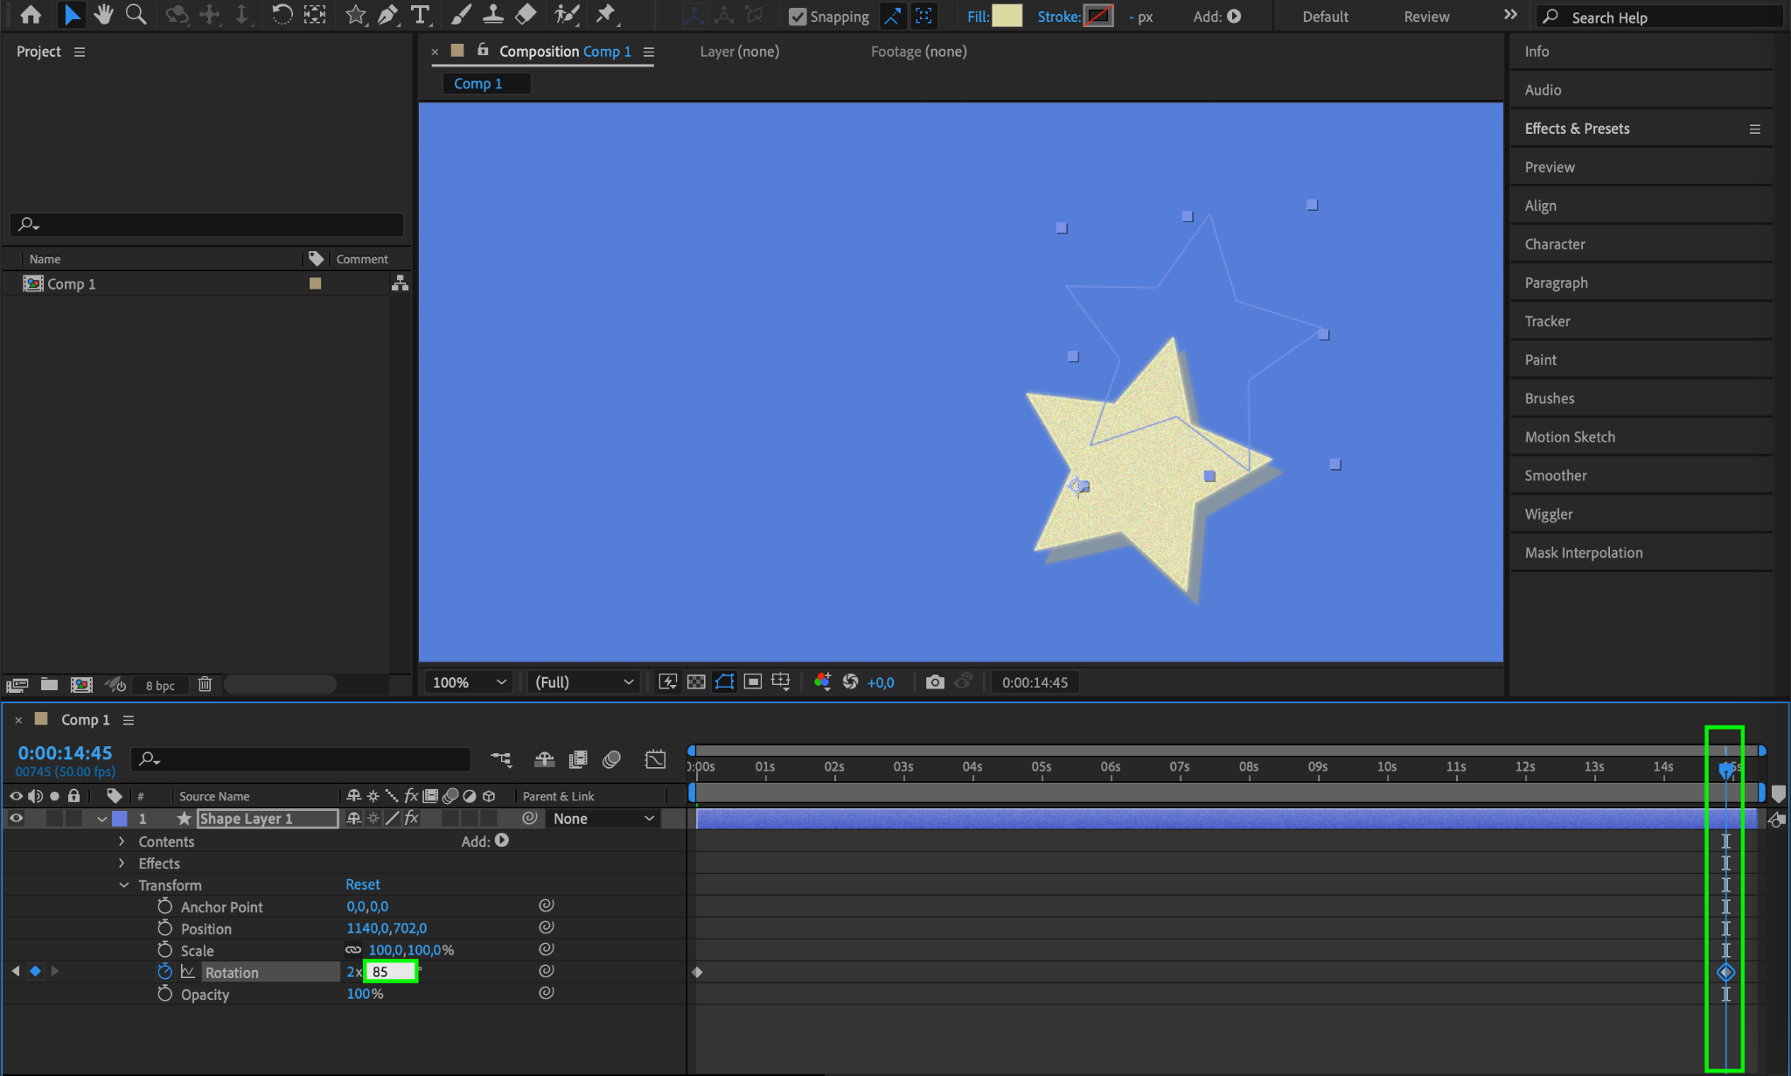Click the snapshot camera icon
Viewport: 1791px width, 1076px height.
[x=935, y=682]
